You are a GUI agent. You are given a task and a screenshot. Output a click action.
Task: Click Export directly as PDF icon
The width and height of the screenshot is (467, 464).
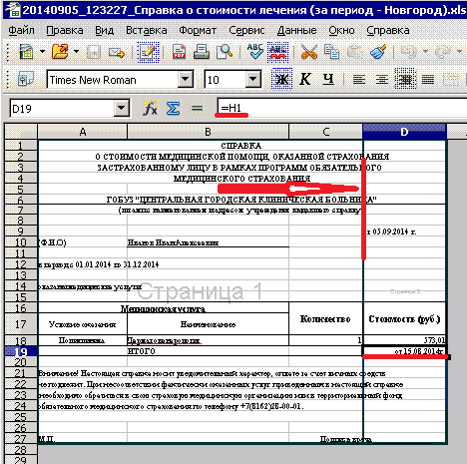pos(179,52)
